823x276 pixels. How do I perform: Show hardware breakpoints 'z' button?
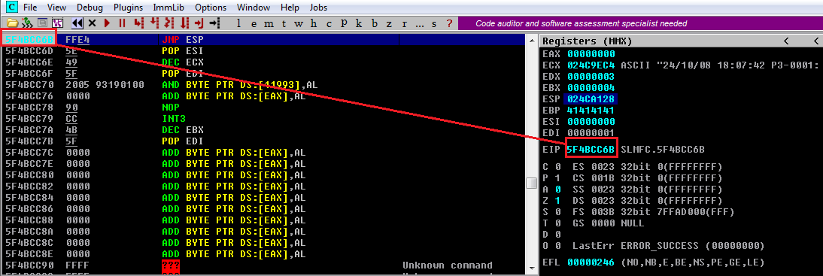click(x=389, y=23)
